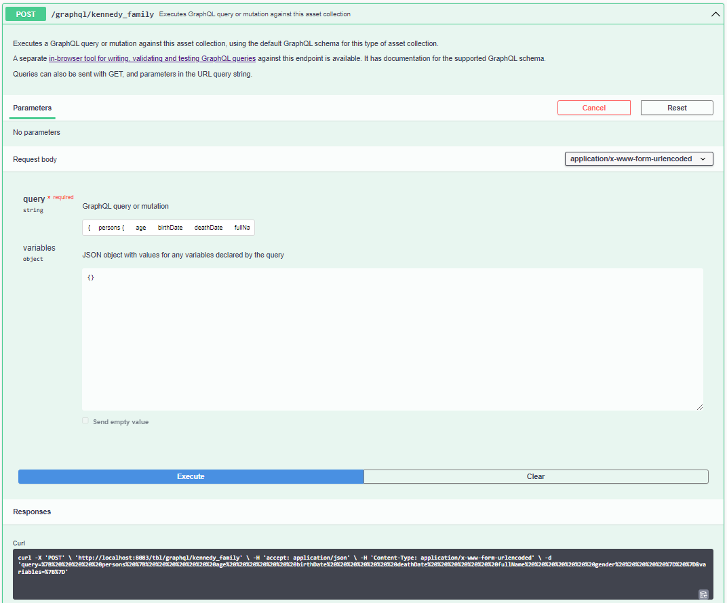Collapse the kennedy_family endpoint panel
The width and height of the screenshot is (727, 603).
coord(715,14)
